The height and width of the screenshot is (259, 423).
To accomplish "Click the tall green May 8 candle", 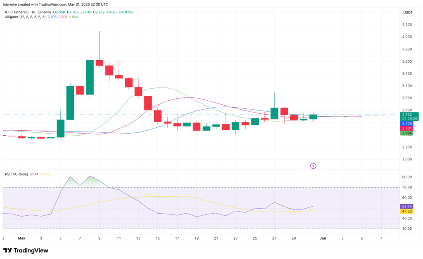I will (x=90, y=77).
